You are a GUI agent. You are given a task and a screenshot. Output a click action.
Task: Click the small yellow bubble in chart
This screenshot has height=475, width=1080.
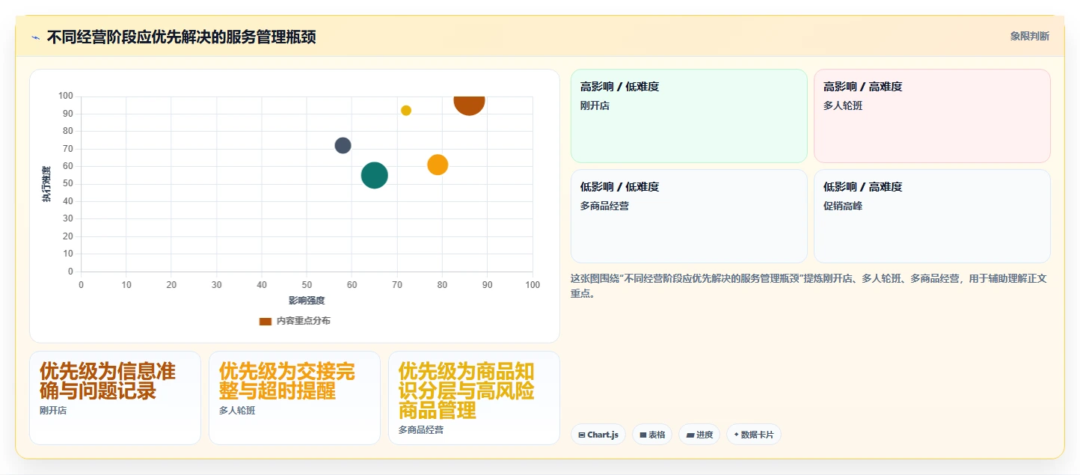coord(406,111)
